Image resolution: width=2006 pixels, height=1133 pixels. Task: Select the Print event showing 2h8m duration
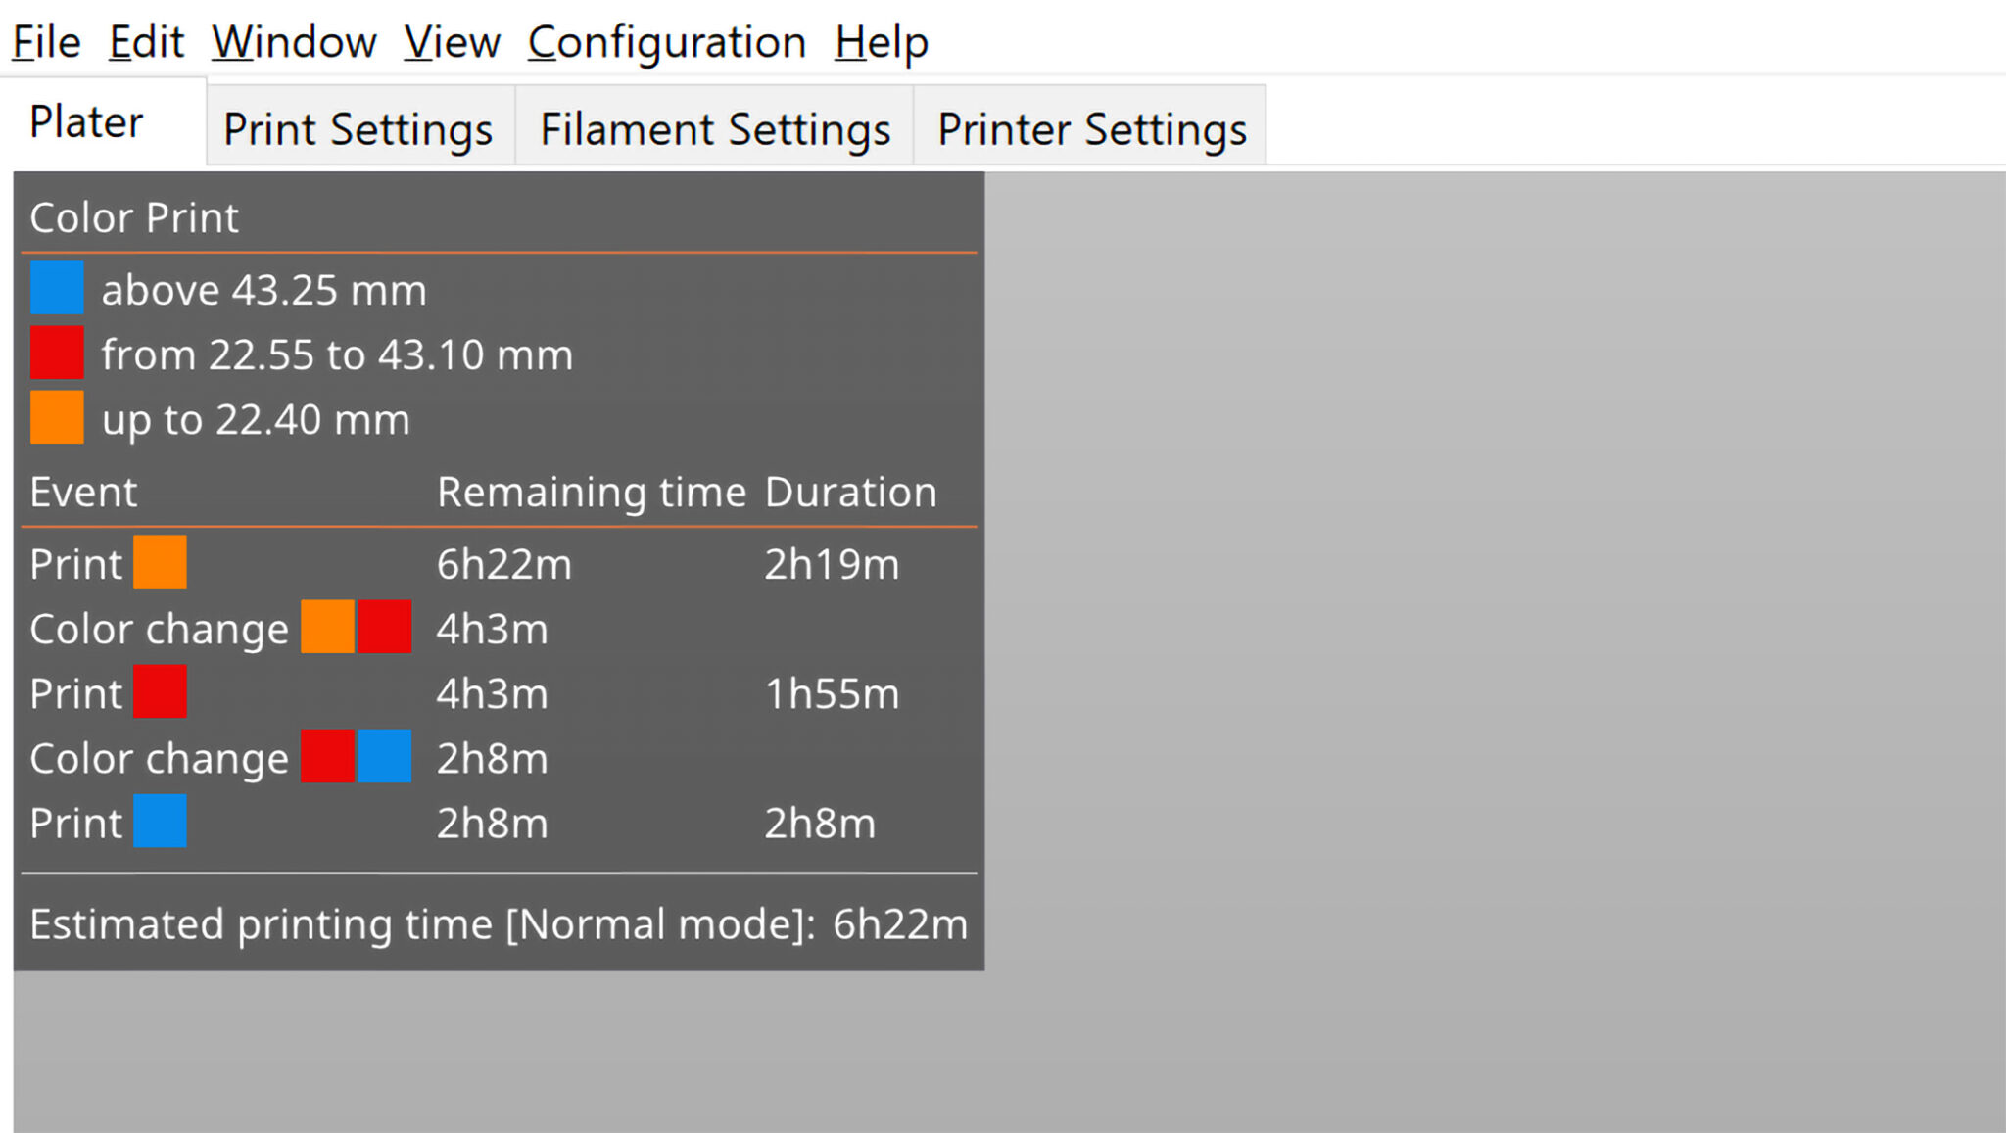(76, 823)
